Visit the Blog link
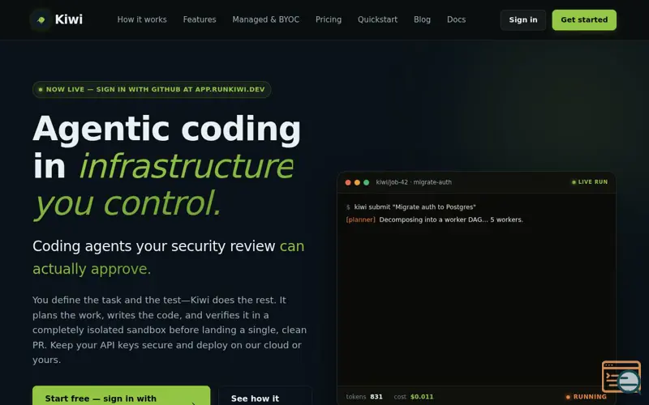 [x=422, y=19]
